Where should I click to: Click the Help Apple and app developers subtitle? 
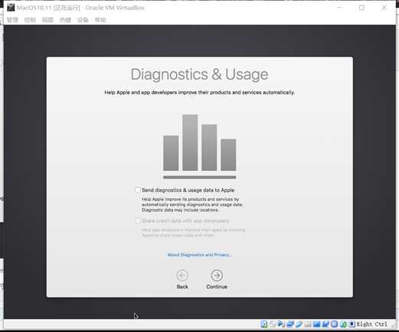pos(199,92)
